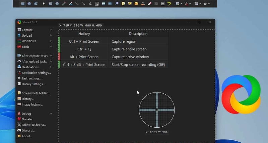Select the pixelate grid tool icon

162,4
